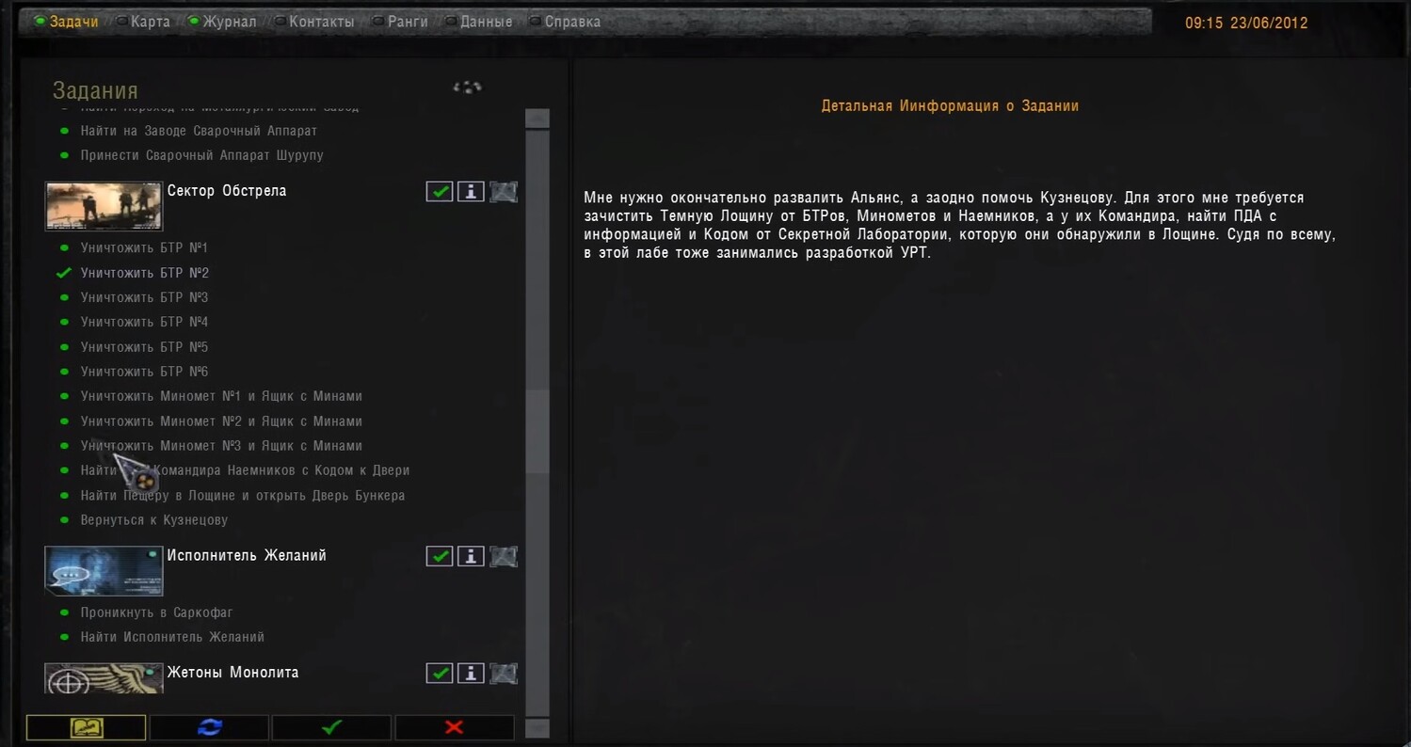This screenshot has width=1411, height=747.
Task: Show failed tasks with red X filter
Action: (x=454, y=727)
